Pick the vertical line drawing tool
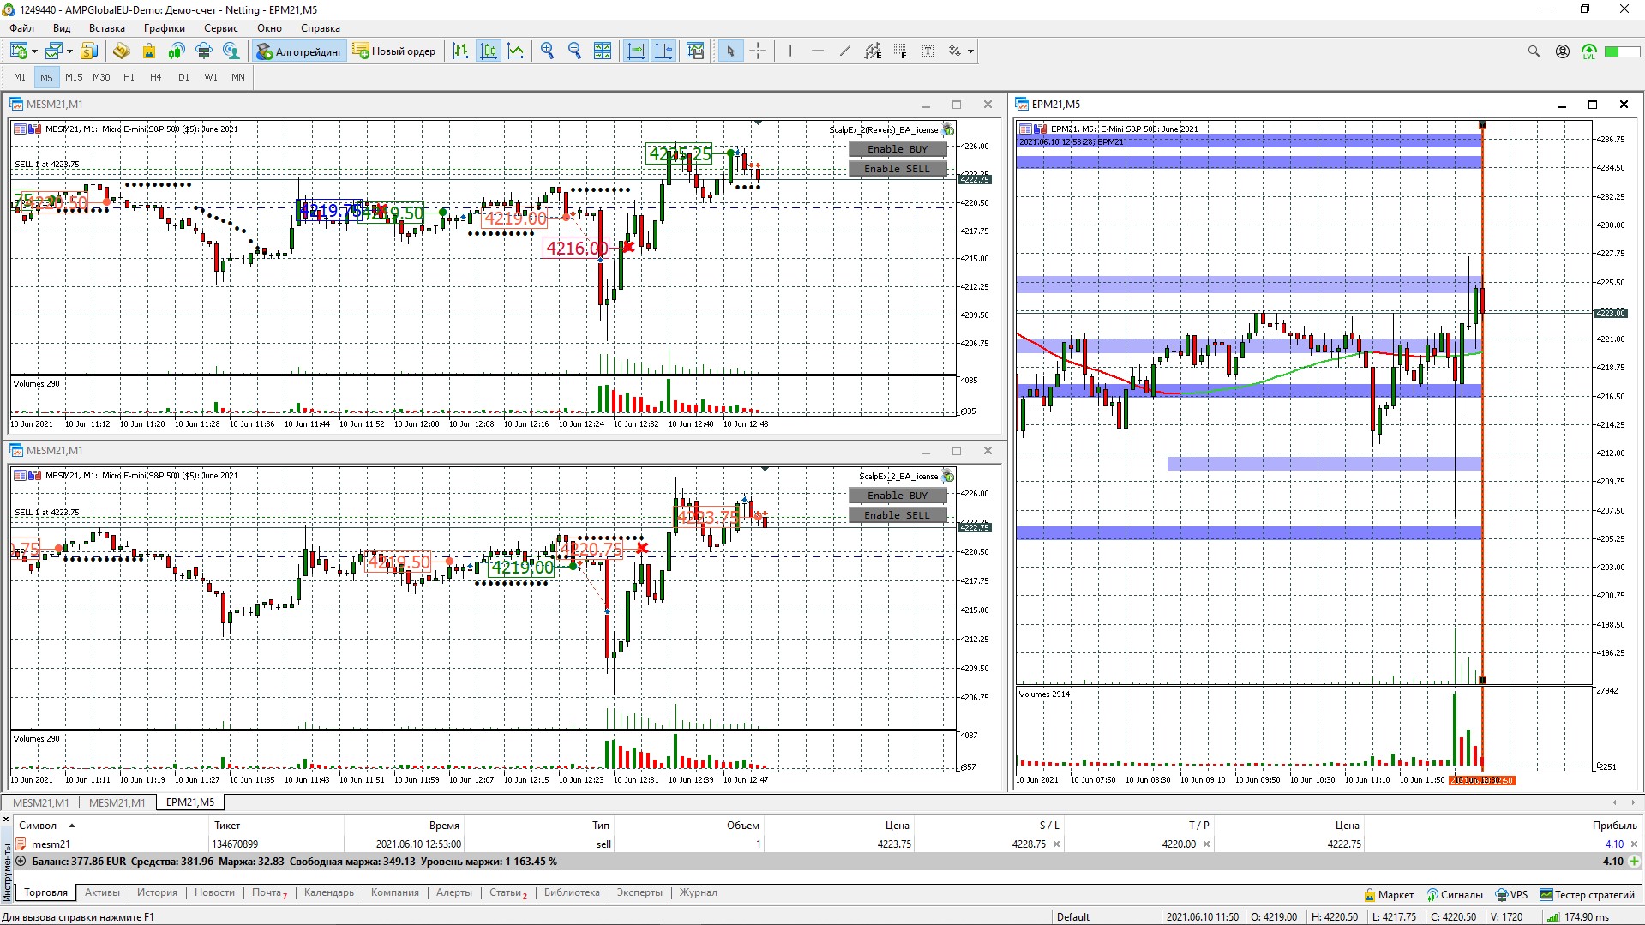This screenshot has width=1645, height=925. point(790,51)
